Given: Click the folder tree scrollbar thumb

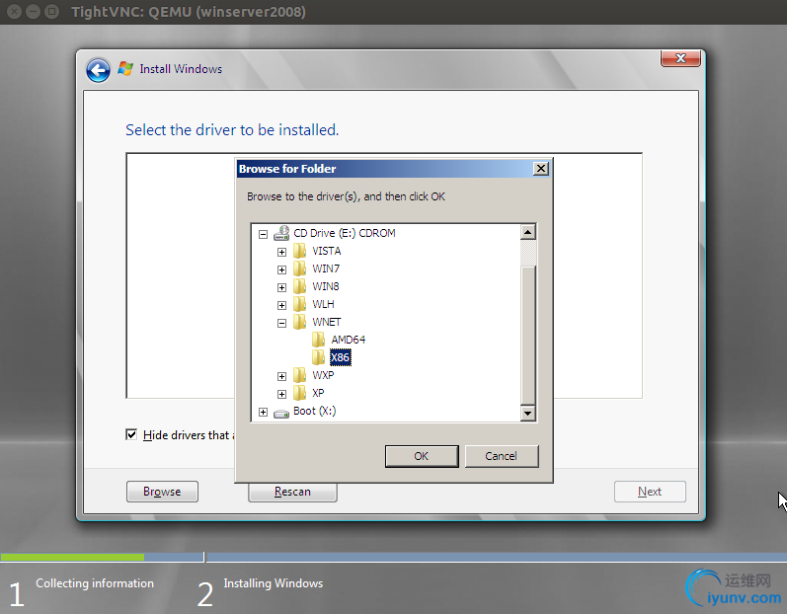Looking at the screenshot, I should click(528, 335).
